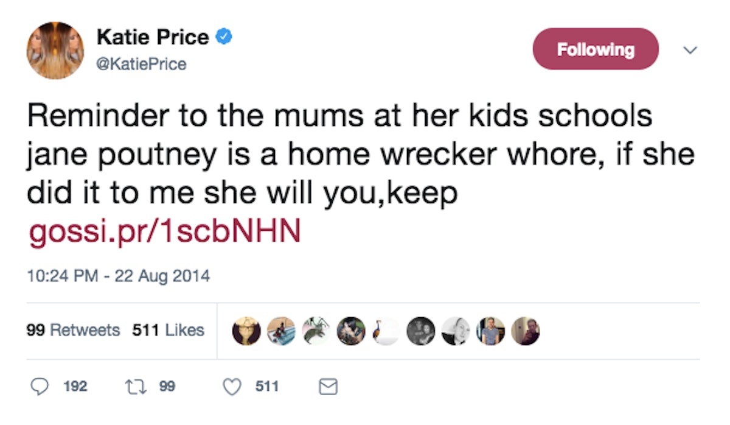Click the verified badge next to Katie Price

224,35
